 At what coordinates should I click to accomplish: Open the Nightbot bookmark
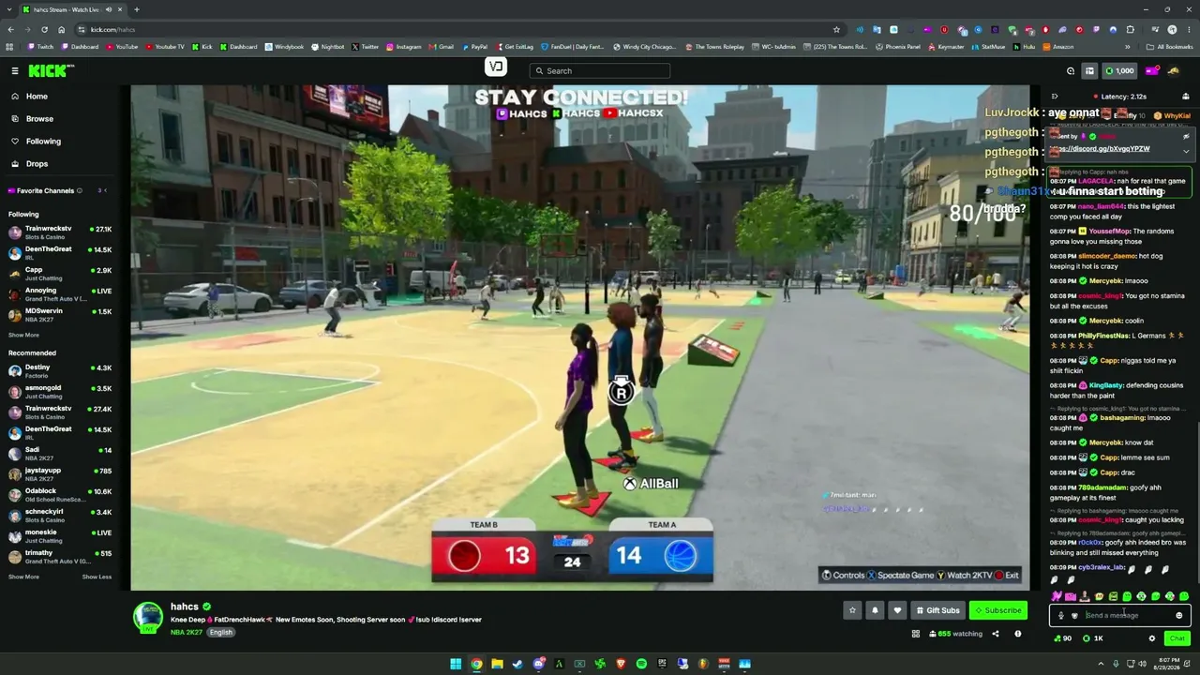tap(328, 47)
